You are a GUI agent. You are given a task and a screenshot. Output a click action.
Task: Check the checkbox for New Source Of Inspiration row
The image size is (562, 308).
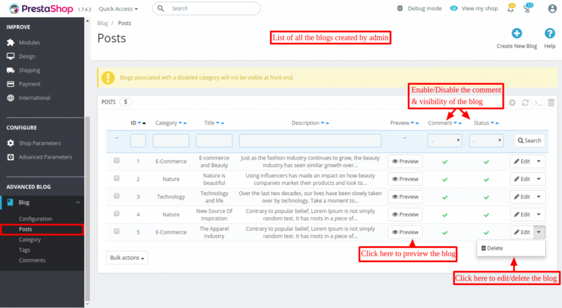pyautogui.click(x=116, y=214)
